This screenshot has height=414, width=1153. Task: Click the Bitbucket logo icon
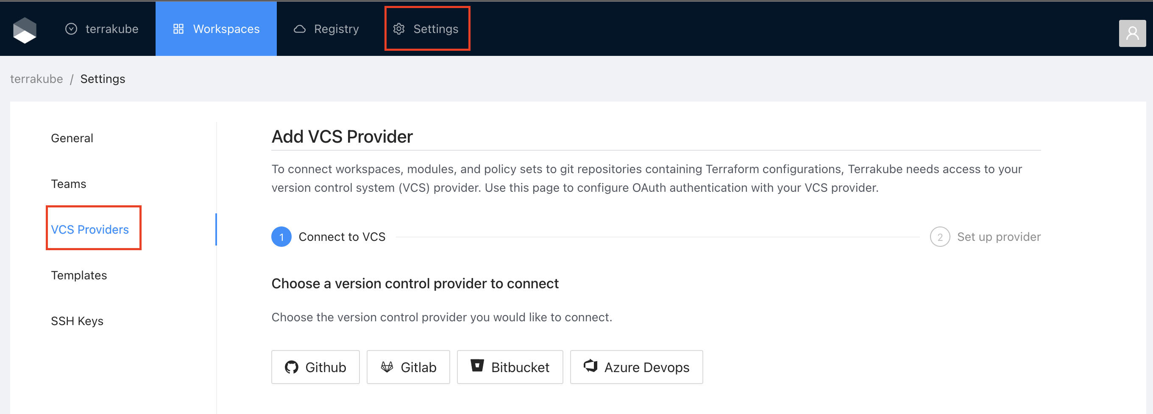pos(477,366)
